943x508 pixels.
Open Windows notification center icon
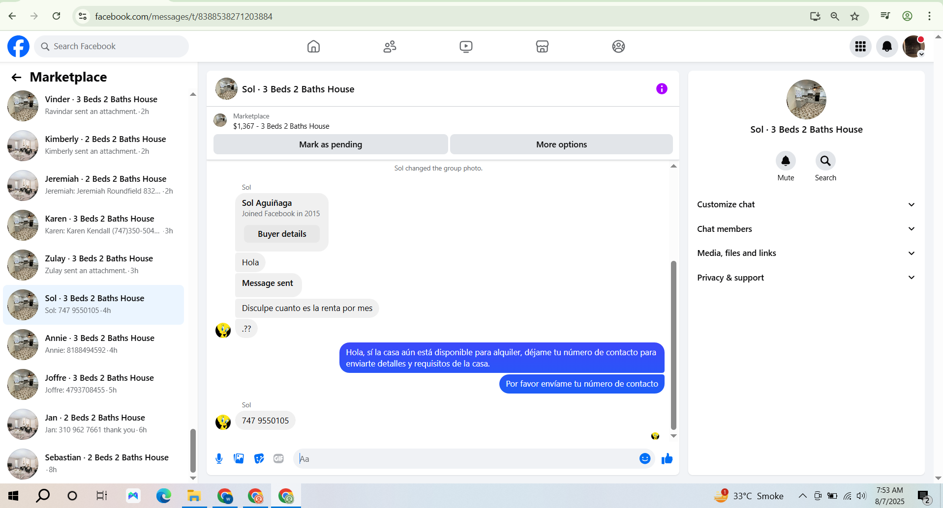923,496
